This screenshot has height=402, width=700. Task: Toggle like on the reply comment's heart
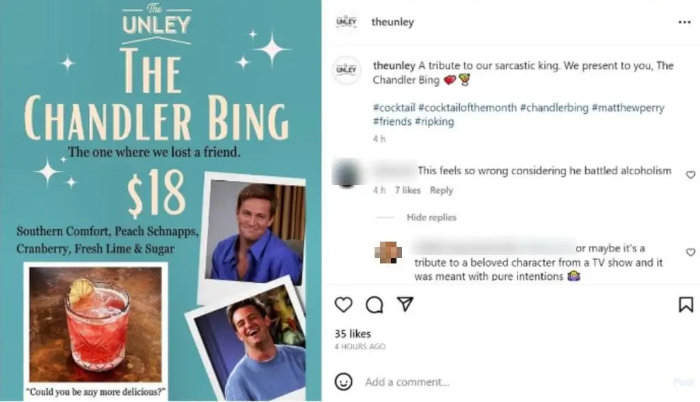[x=690, y=252]
